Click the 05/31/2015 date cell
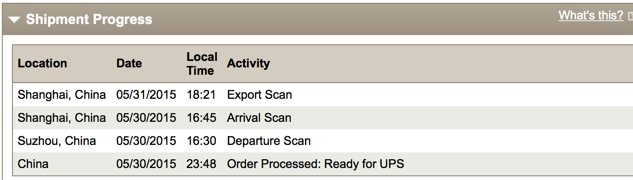Viewport: 633px width, 180px height. 146,95
